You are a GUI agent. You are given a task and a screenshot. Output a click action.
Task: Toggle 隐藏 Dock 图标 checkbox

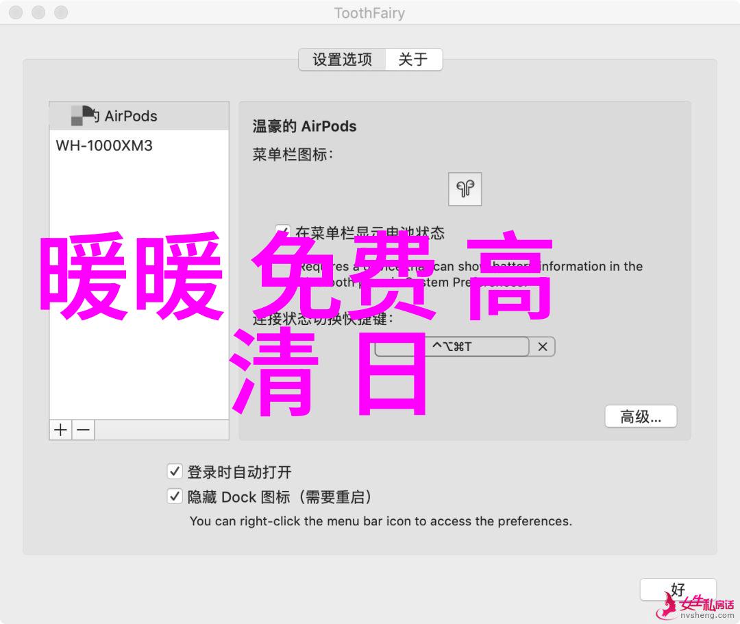point(175,496)
